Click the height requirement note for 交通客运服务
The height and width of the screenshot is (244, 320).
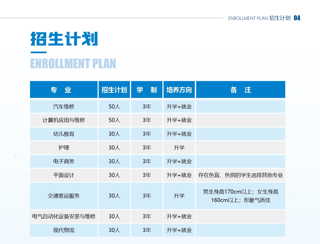(240, 196)
